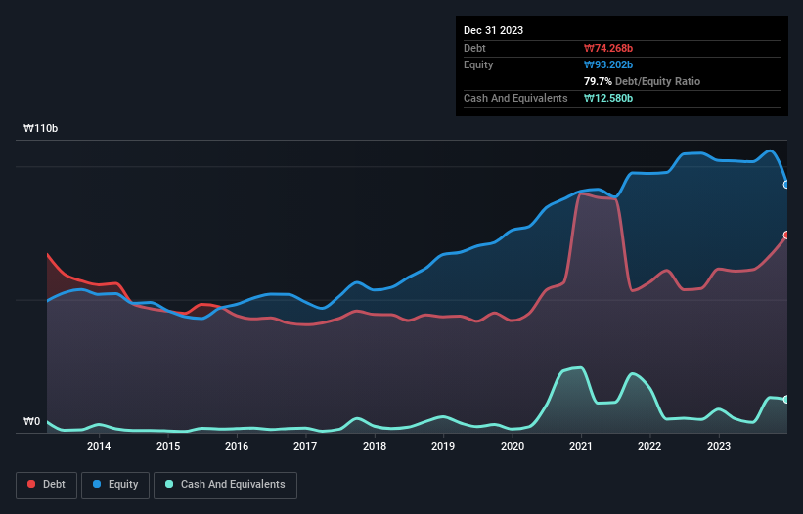The width and height of the screenshot is (803, 514).
Task: Click the blue Equity legend dot
Action: point(97,484)
